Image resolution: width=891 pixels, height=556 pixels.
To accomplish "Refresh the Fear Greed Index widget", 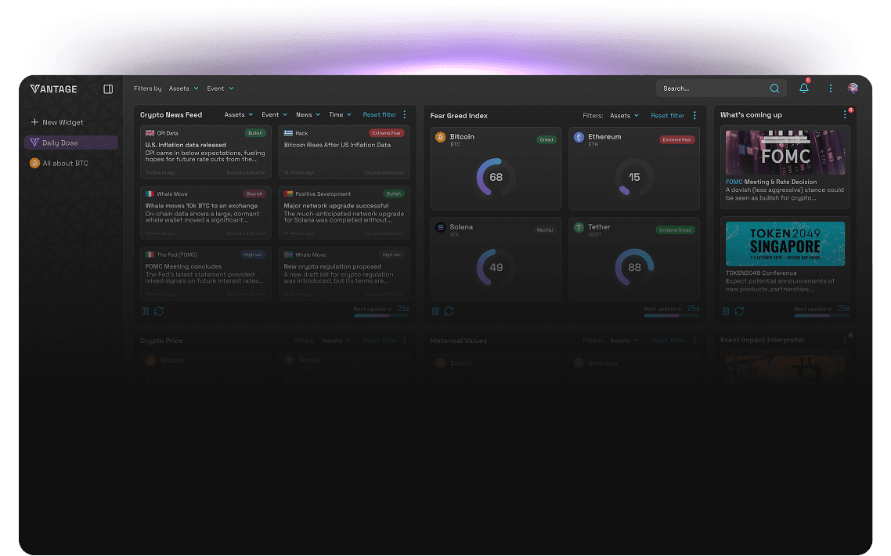I will [x=449, y=311].
